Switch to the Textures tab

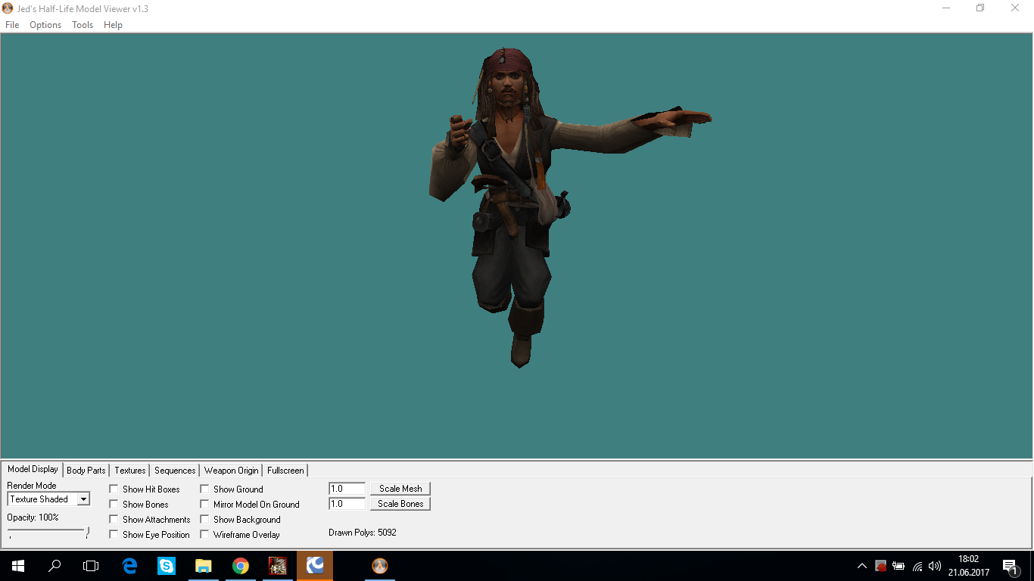(130, 471)
